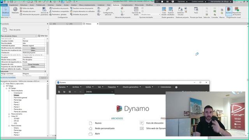Viewport: 249px width, 140px height.
Task: Open Foro de discusión link
Action: pyautogui.click(x=155, y=123)
